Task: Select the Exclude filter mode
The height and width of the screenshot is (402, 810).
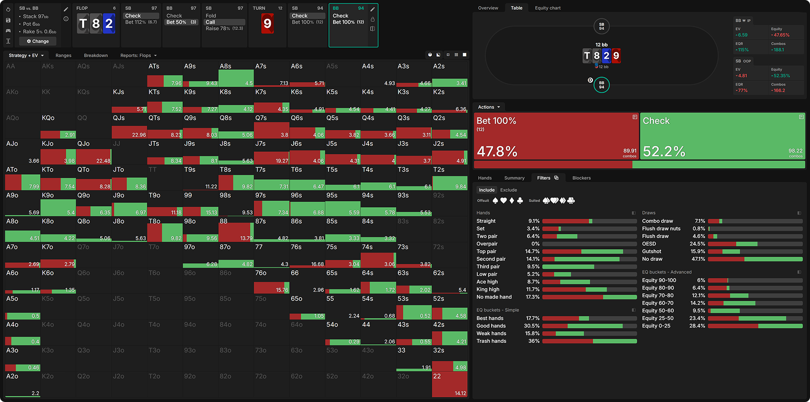Action: [x=508, y=190]
